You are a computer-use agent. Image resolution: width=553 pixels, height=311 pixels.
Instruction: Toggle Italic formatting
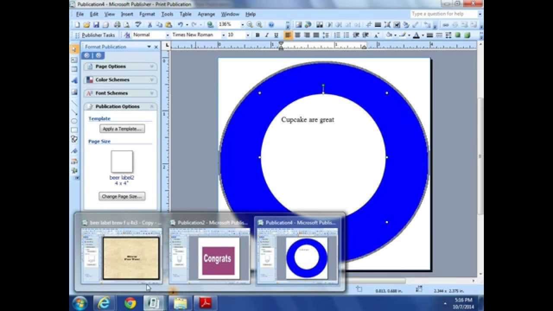[267, 35]
